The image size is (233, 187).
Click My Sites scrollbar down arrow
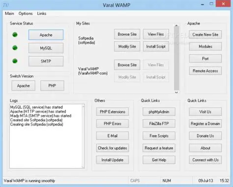(x=176, y=92)
